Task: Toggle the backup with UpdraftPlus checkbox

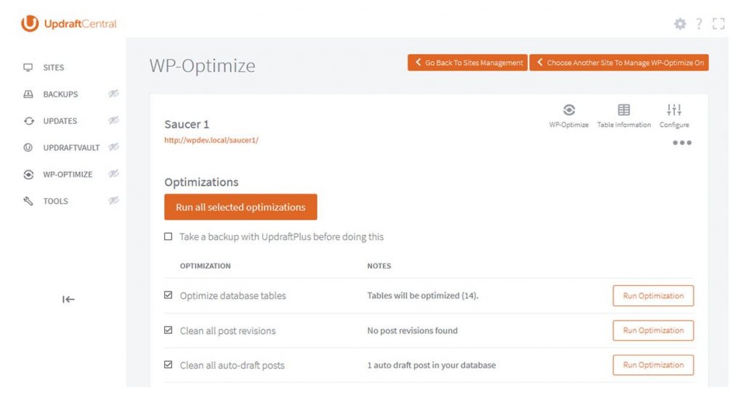Action: click(169, 236)
